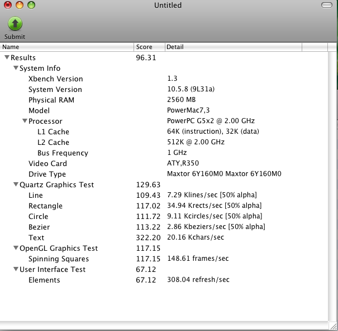Select the Bezier test row
The width and height of the screenshot is (338, 331).
coord(164,227)
